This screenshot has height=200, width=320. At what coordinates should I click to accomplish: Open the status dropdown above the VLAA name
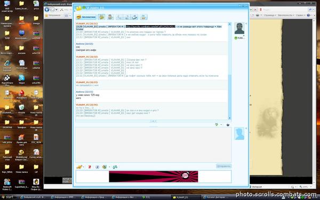tap(244, 36)
